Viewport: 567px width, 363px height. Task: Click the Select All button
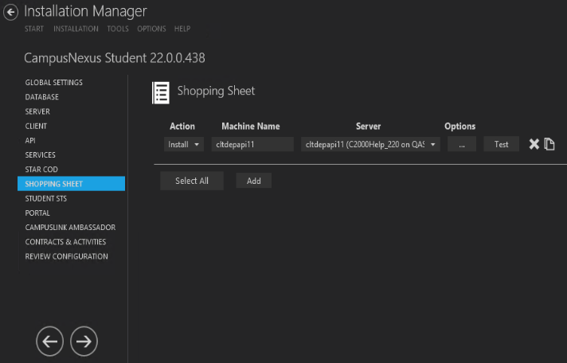coord(192,181)
